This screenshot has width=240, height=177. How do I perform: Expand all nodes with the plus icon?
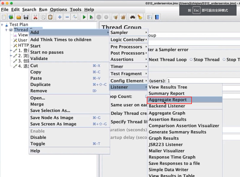click(x=60, y=17)
